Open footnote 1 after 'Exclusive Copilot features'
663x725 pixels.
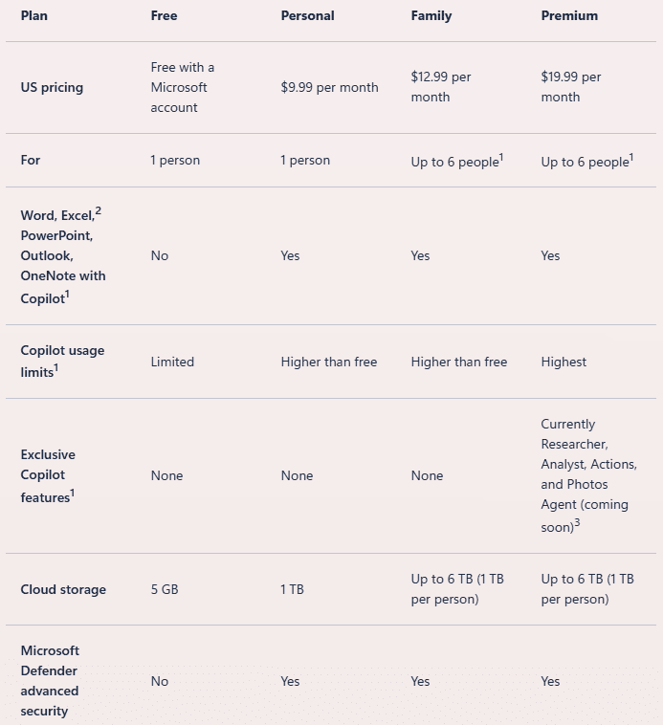click(72, 494)
